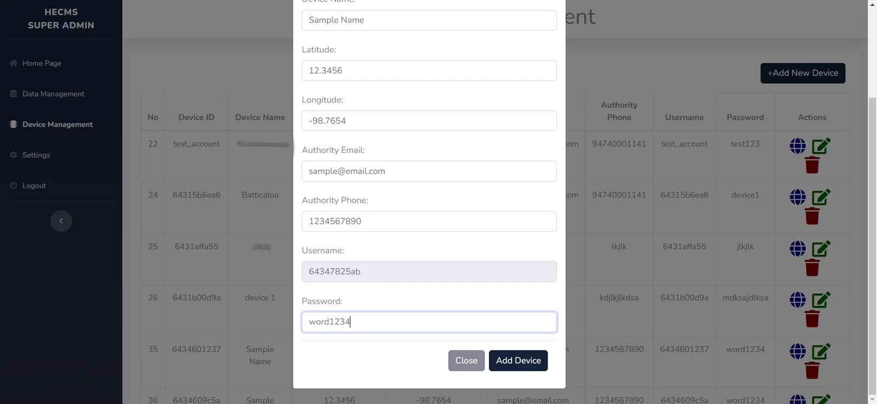877x404 pixels.
Task: Open Home Page in sidebar
Action: [x=42, y=63]
